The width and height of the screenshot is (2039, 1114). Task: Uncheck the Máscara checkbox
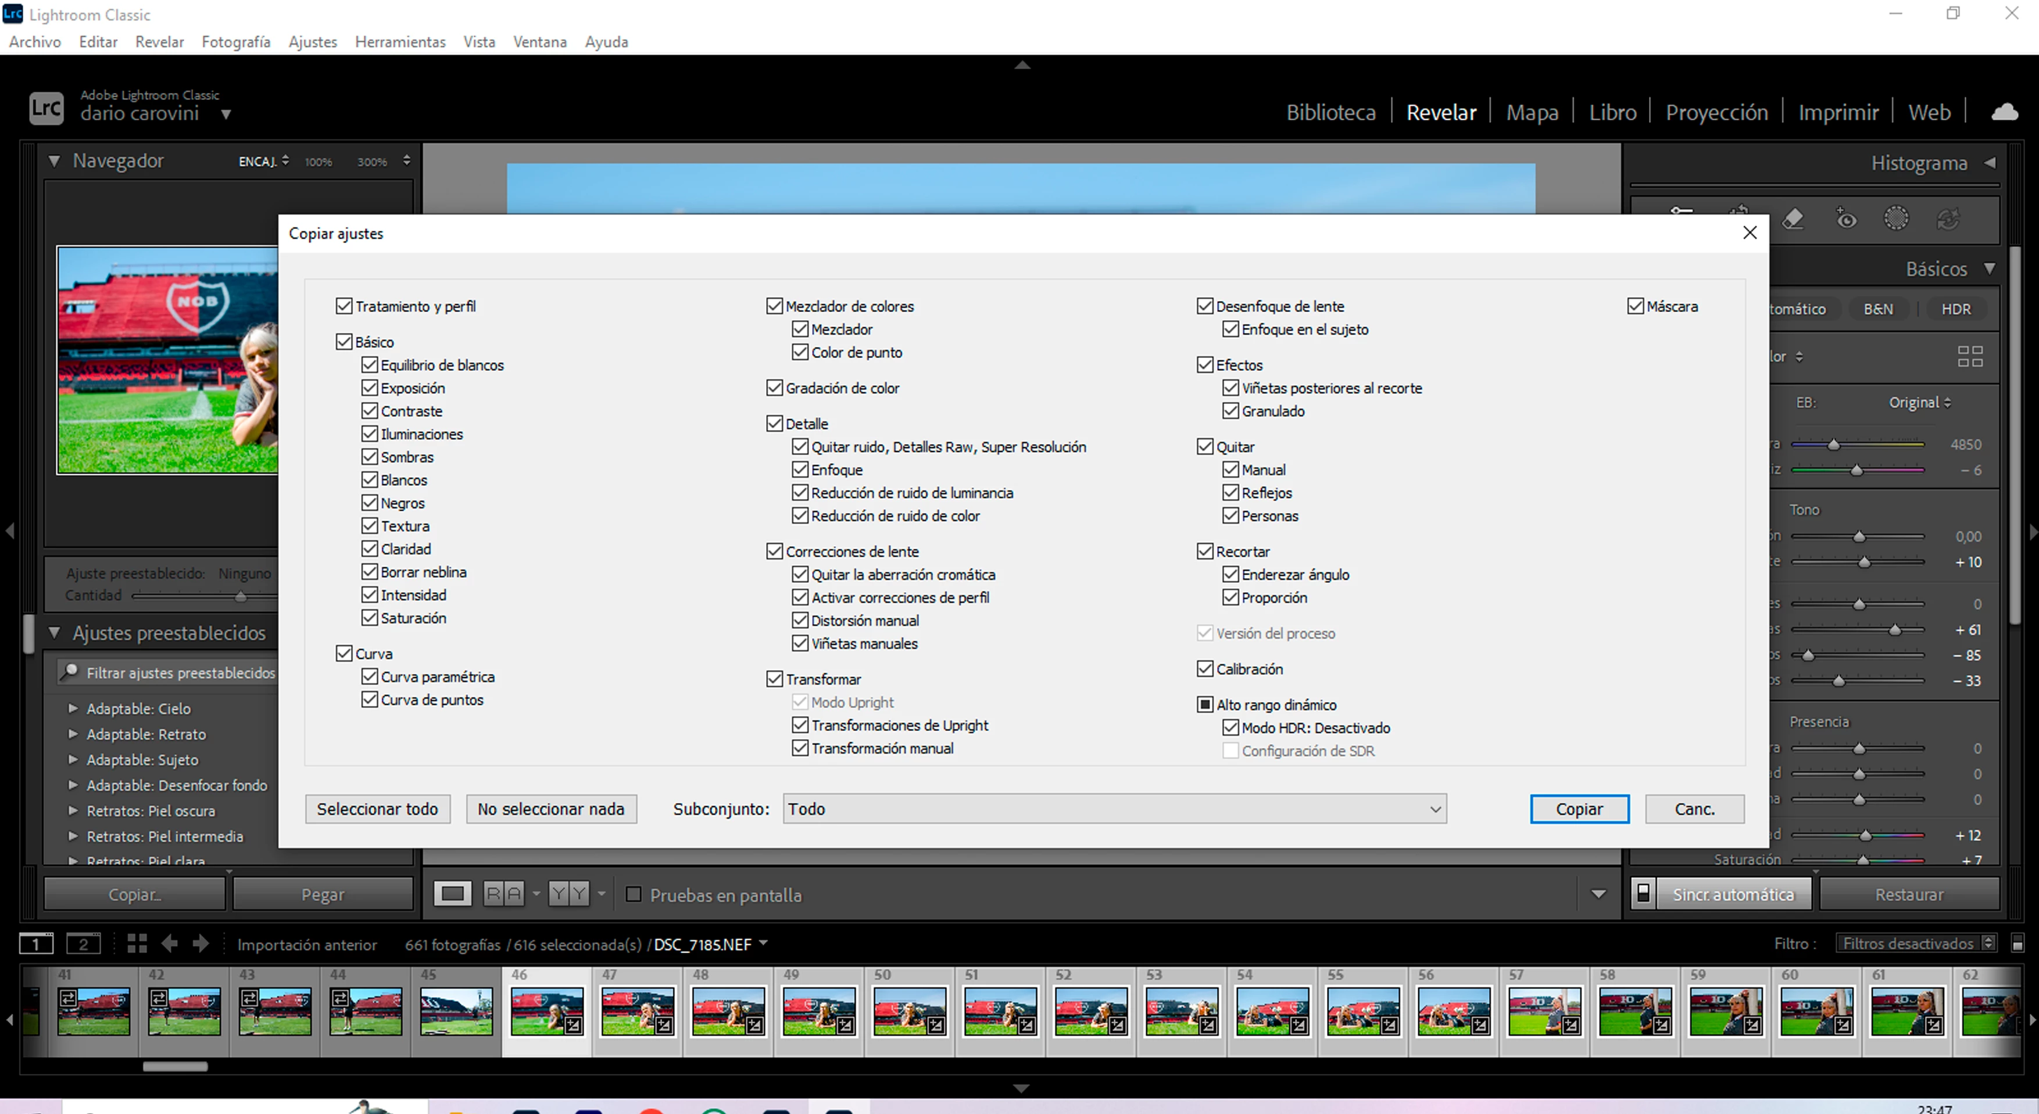click(1635, 306)
